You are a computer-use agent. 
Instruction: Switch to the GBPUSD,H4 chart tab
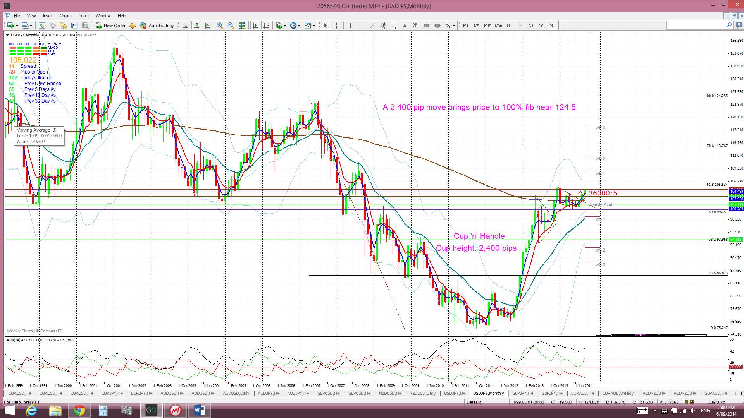328,393
